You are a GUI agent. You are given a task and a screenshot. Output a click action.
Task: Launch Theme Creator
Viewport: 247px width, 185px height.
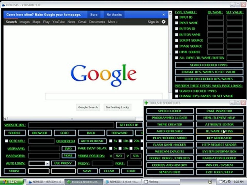[x=170, y=124]
